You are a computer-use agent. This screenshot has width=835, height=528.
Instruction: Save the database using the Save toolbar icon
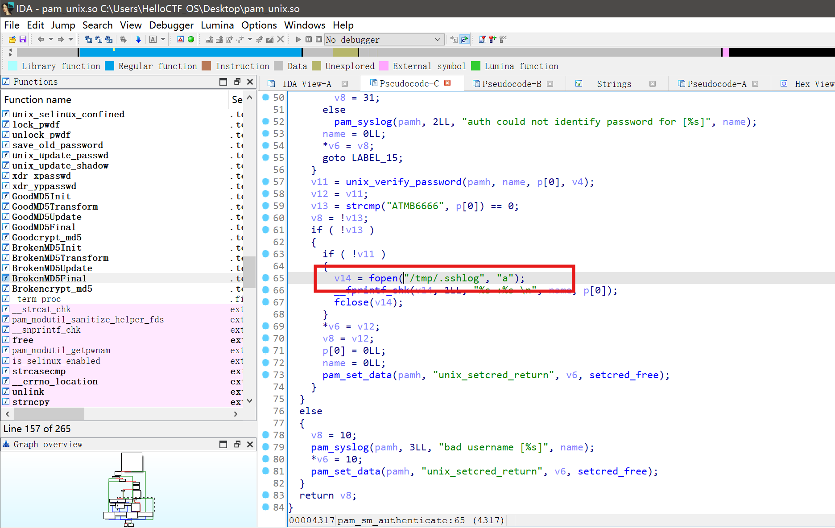22,39
